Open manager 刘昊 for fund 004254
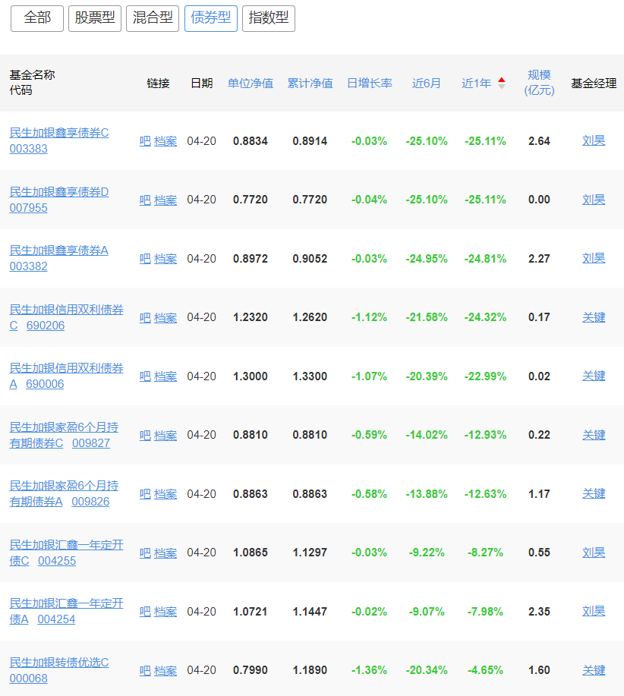Screen dimensions: 624x696 click(x=594, y=611)
